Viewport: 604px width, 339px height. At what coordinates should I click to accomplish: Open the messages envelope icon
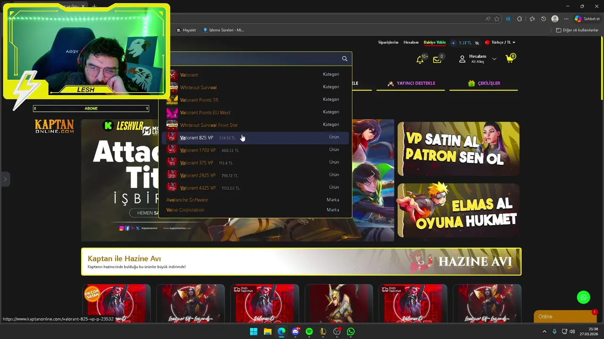pos(437,59)
